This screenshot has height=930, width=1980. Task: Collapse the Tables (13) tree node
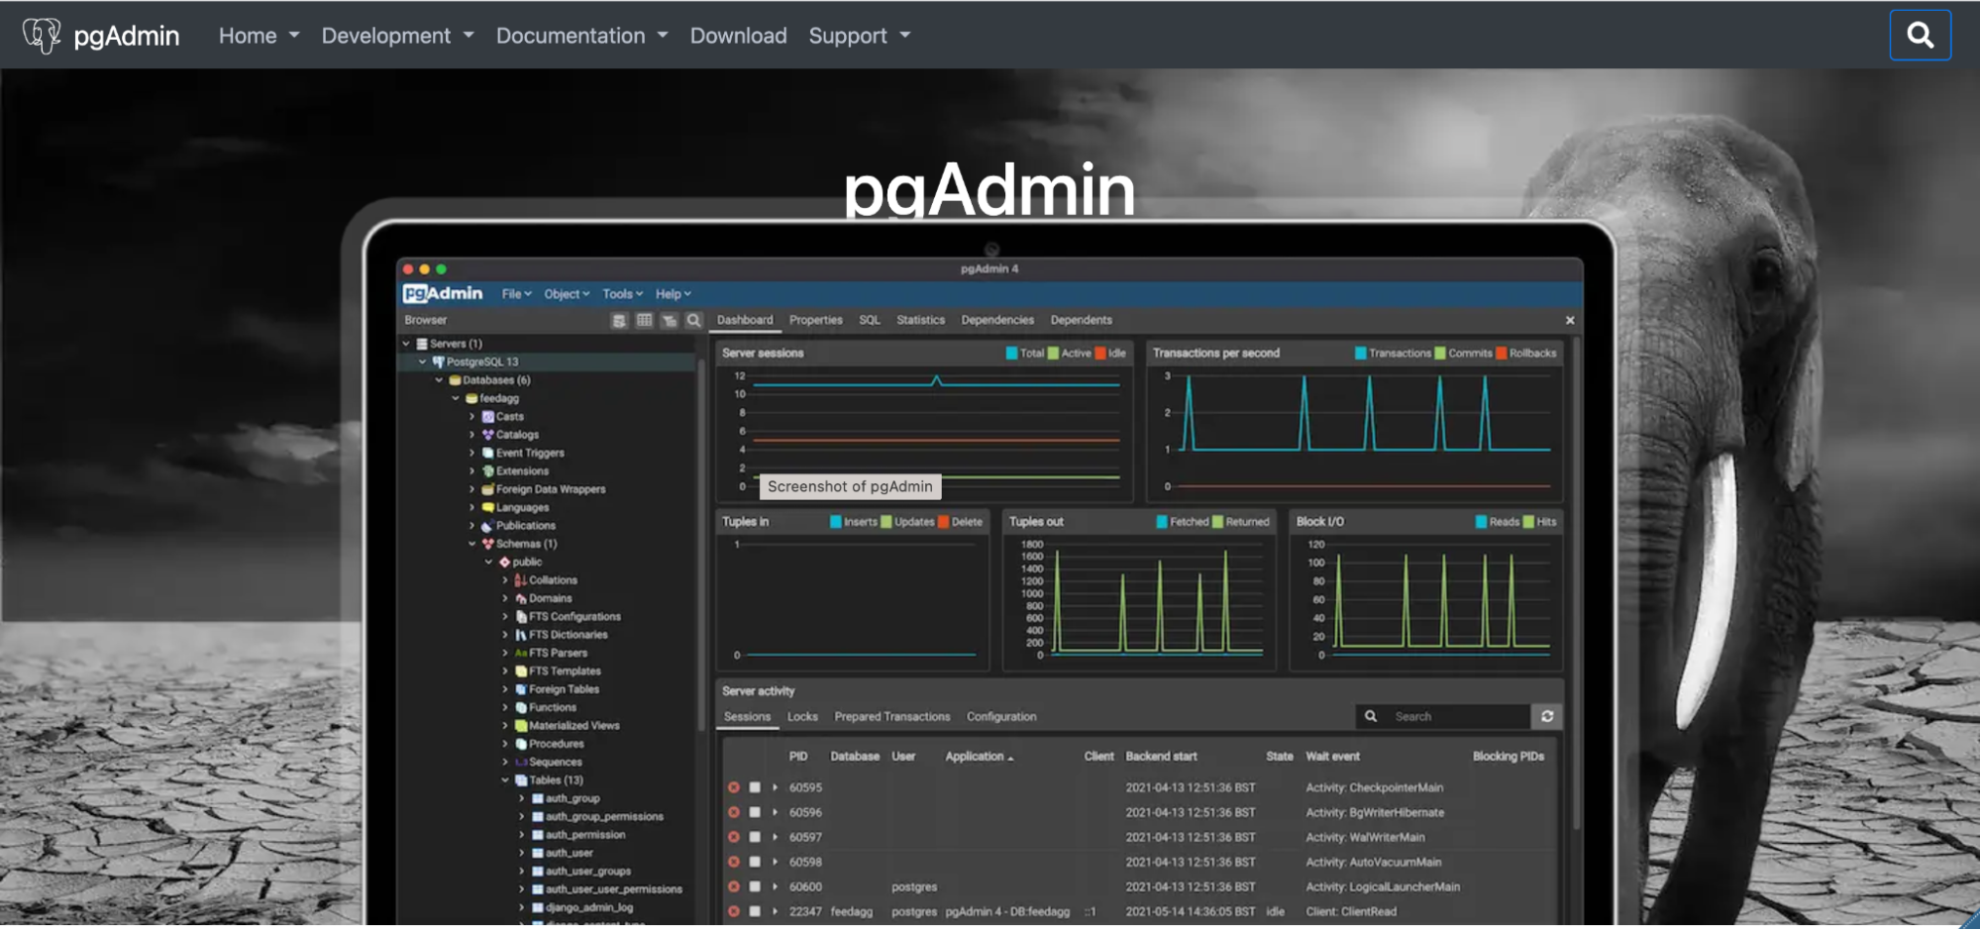point(504,780)
